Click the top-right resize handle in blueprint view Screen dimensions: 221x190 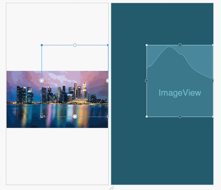[213, 45]
